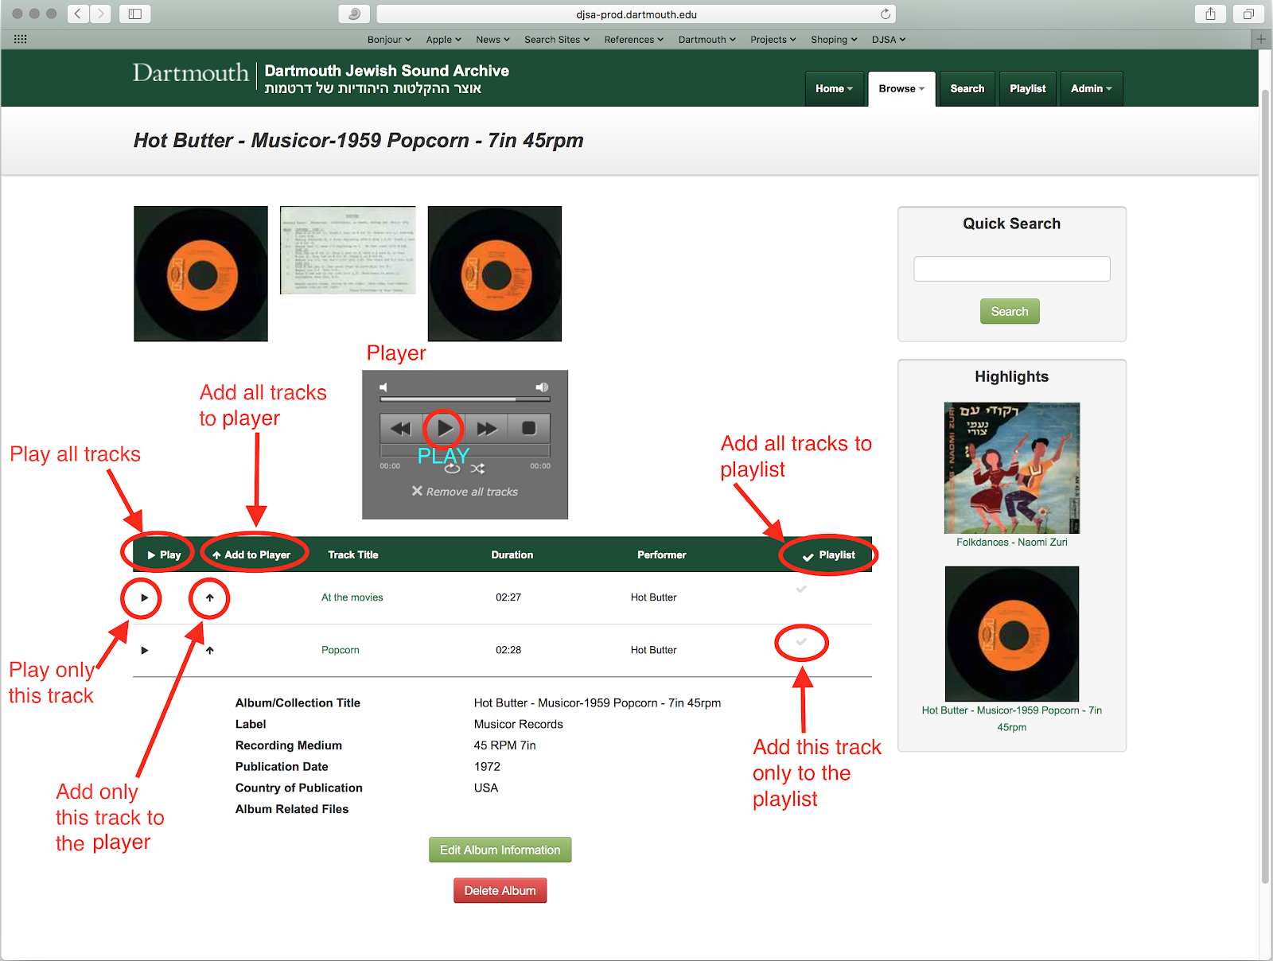Open the Admin menu in the site navigation
Viewport: 1273px width, 961px height.
(1091, 88)
